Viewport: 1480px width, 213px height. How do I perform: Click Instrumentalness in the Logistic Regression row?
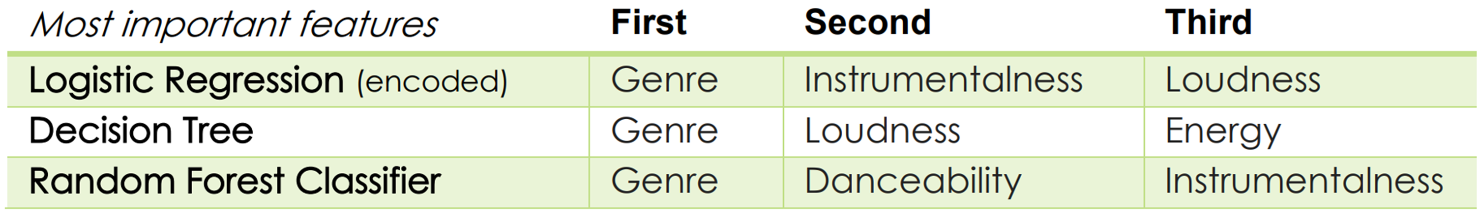click(944, 80)
